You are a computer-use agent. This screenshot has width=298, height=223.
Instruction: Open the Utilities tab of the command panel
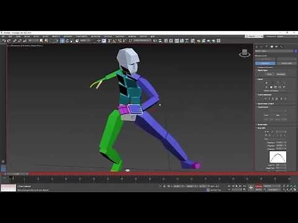pos(281,47)
